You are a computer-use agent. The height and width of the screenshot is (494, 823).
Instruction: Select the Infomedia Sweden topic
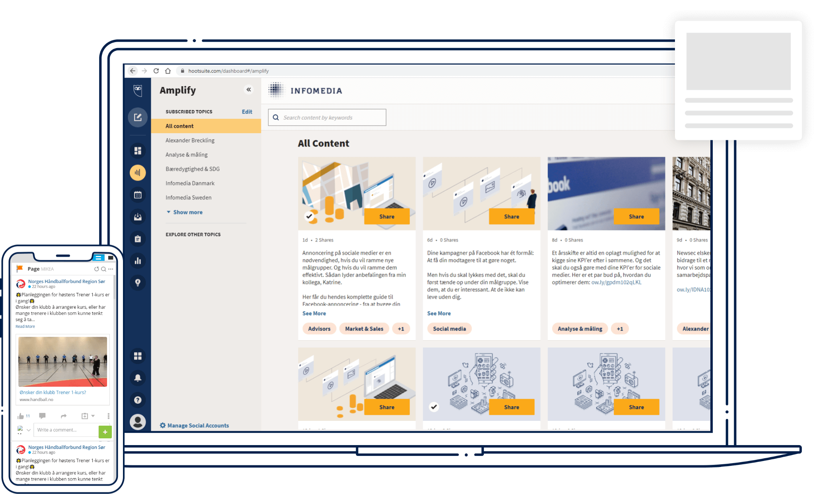point(188,198)
